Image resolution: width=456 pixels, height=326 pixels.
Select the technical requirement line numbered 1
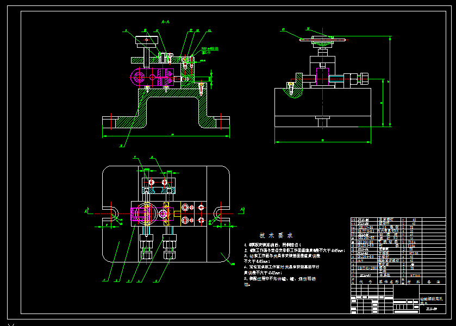[272, 245]
